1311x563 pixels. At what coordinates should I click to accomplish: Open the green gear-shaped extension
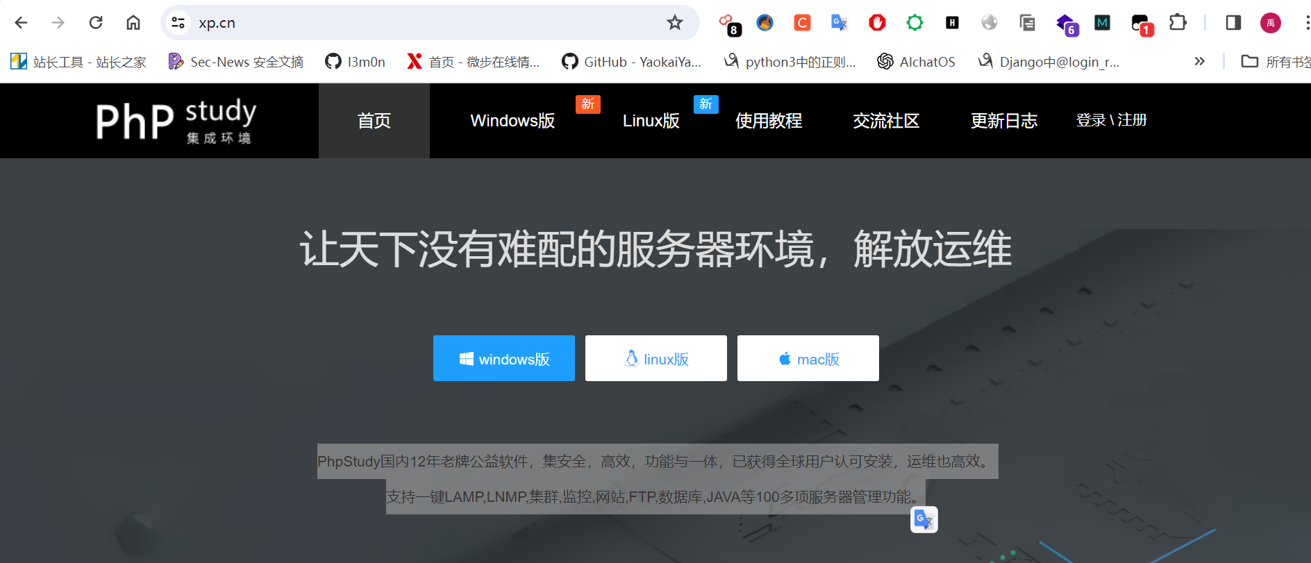click(915, 23)
